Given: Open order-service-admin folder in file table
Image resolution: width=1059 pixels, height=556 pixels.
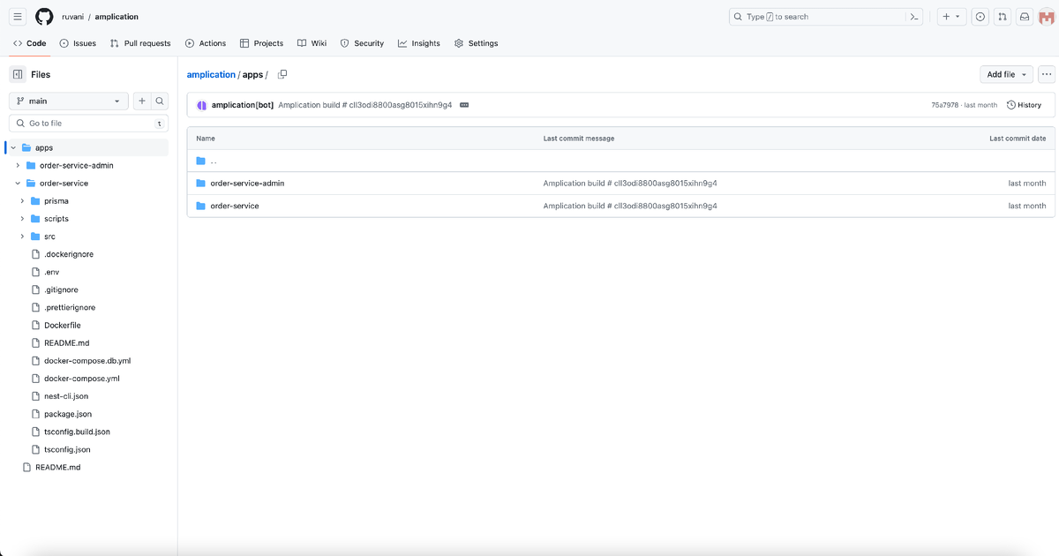Looking at the screenshot, I should point(247,184).
